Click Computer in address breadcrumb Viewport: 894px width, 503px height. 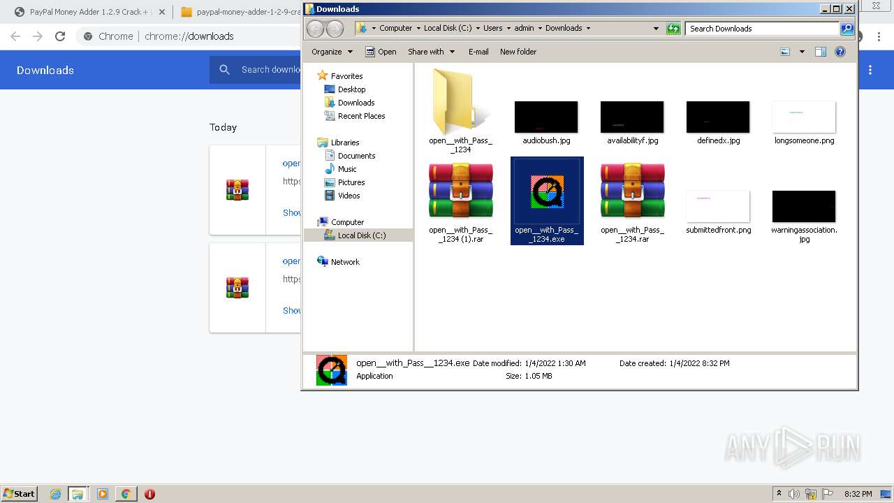tap(395, 29)
